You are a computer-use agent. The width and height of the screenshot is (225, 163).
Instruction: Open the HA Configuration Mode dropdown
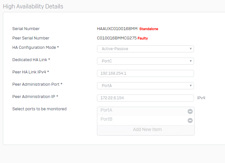[145, 49]
